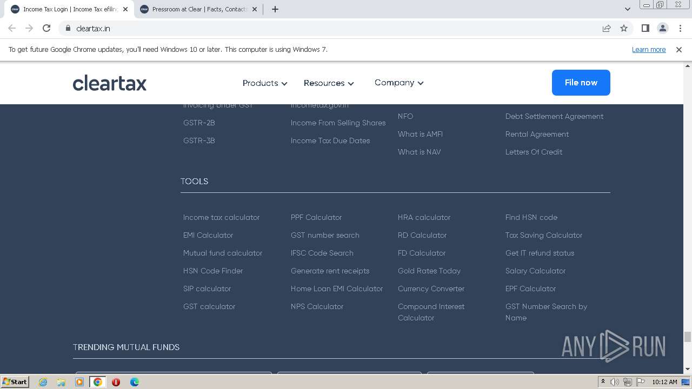Open Home Loan EMI Calculator link
This screenshot has width=692, height=389.
tap(337, 289)
